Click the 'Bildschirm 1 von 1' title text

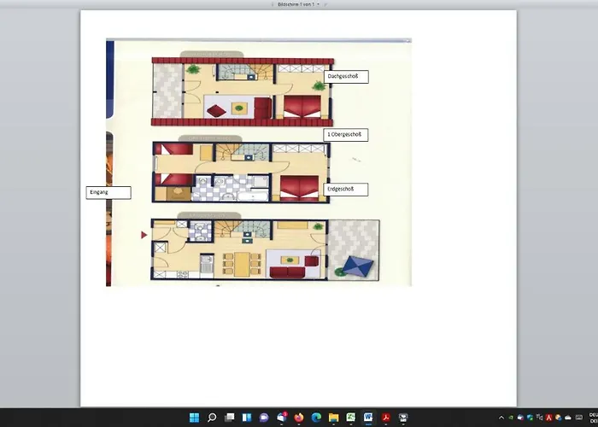tap(296, 4)
